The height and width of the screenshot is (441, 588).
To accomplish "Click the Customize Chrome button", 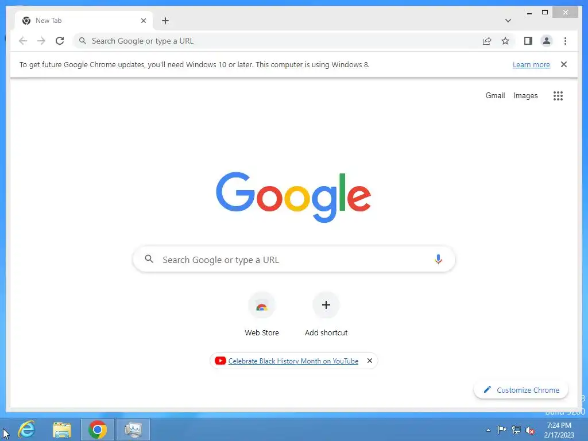I will pos(521,390).
